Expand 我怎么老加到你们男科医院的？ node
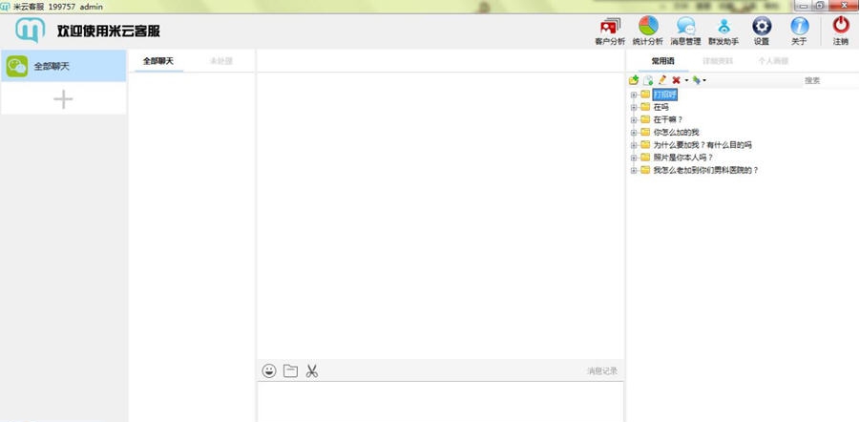This screenshot has height=422, width=860. pyautogui.click(x=634, y=170)
